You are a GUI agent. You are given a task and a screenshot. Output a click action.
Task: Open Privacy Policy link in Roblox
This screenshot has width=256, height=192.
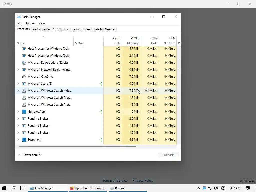[x=143, y=180]
